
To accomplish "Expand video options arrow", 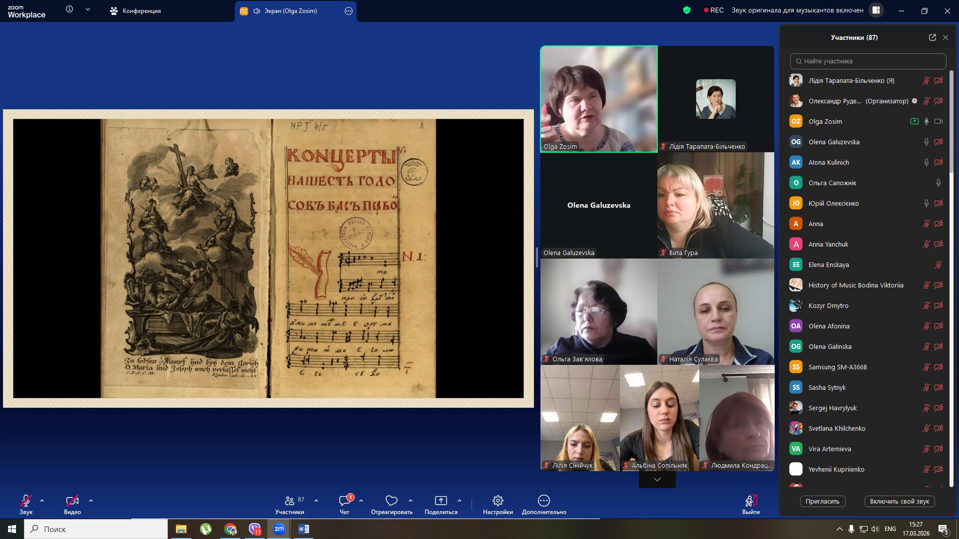I will (x=90, y=501).
